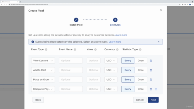Delete the Add to Cart event row
194x109 pixels.
[x=151, y=70]
